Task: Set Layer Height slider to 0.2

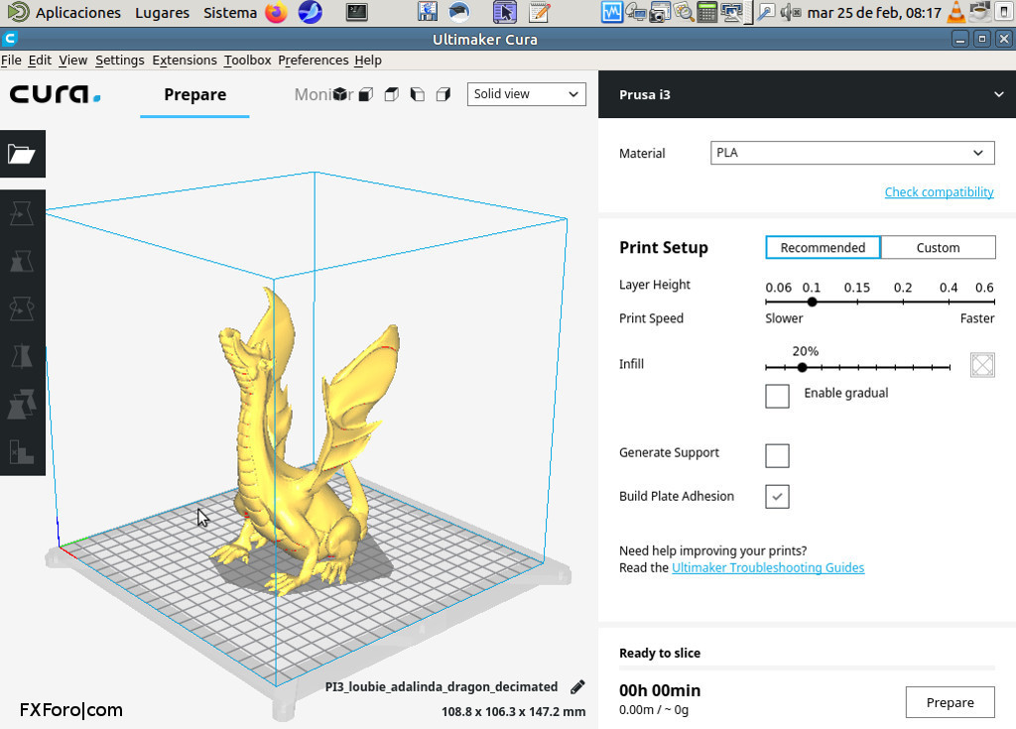Action: 903,301
